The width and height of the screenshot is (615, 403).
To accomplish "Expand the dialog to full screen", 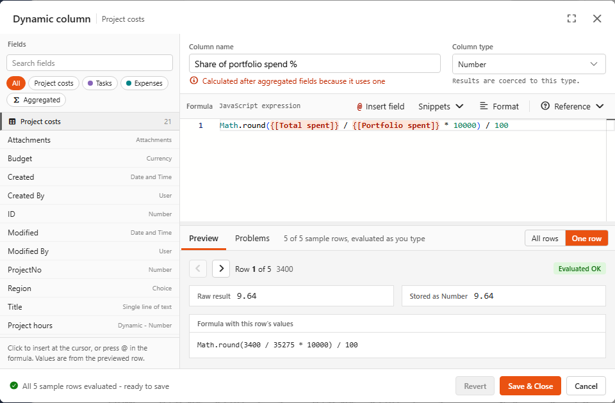I will 571,19.
